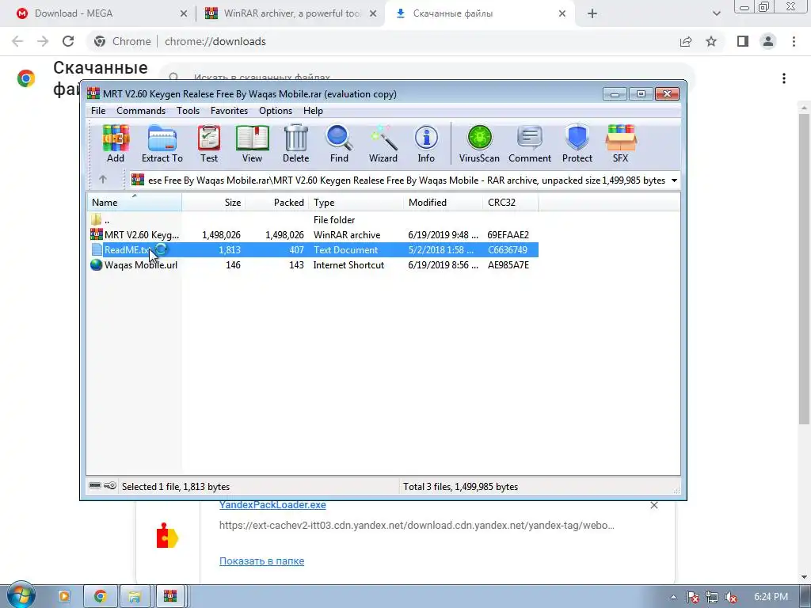This screenshot has height=608, width=811.
Task: Sort by the CRC32 column header
Action: [x=510, y=202]
